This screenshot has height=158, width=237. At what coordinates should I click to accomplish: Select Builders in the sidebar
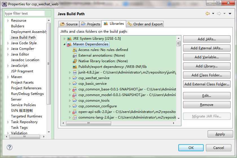click(17, 26)
